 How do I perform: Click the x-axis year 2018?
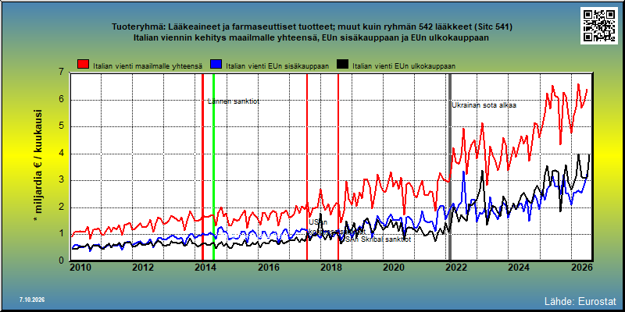(x=331, y=267)
